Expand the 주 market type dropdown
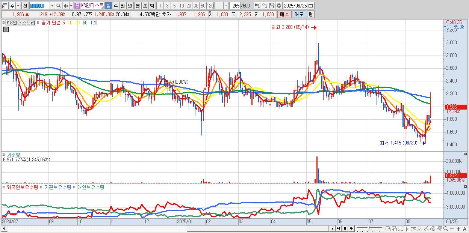This screenshot has height=233, width=469. tap(18, 6)
